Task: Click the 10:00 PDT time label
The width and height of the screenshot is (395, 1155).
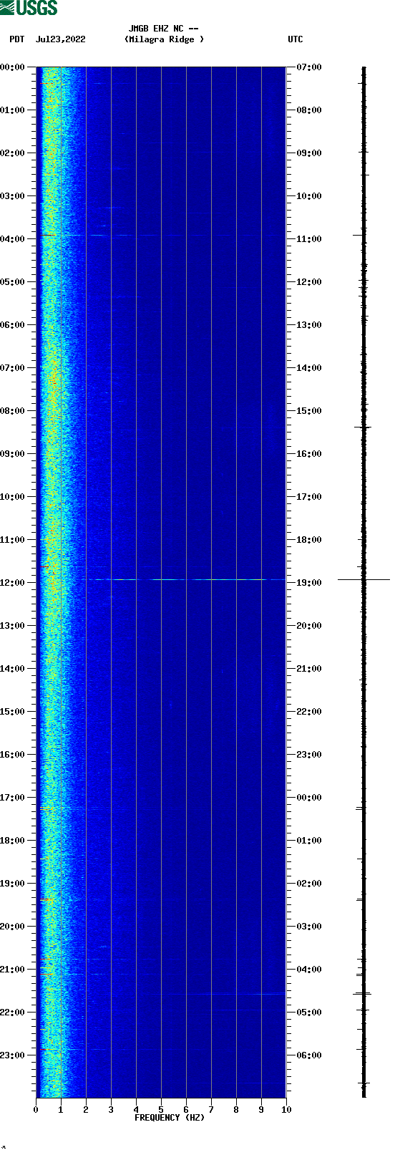Action: click(13, 497)
